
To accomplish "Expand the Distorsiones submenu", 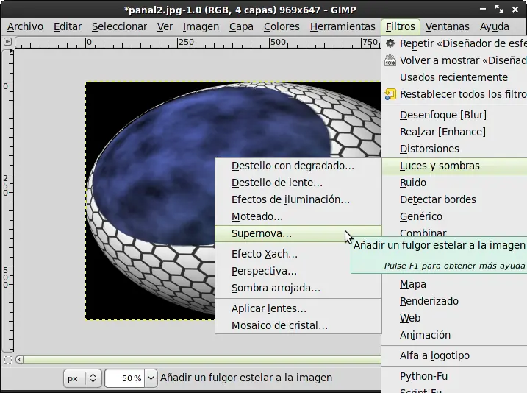I will point(454,149).
